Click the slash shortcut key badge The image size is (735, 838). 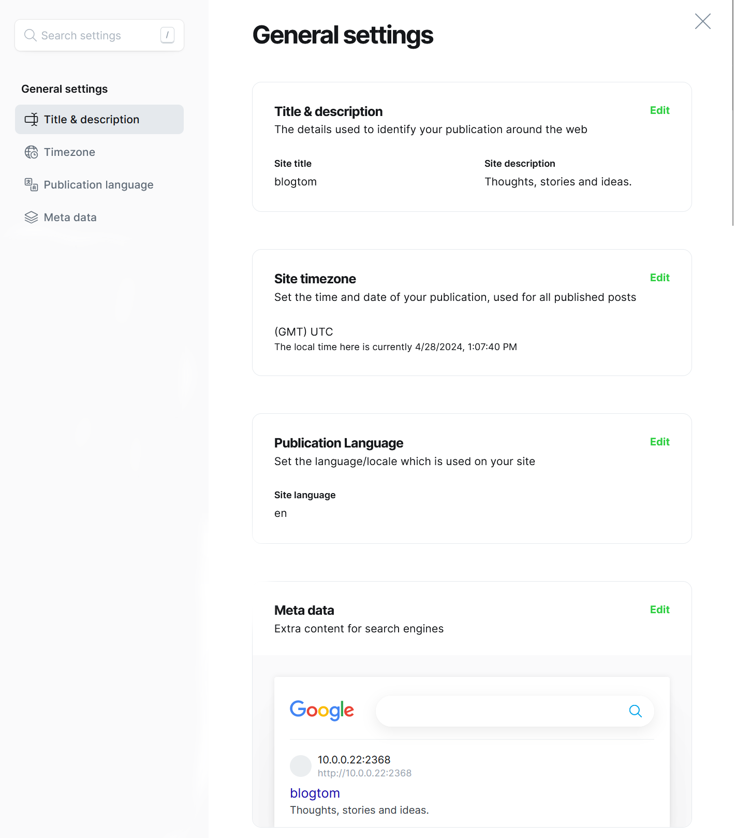point(167,35)
